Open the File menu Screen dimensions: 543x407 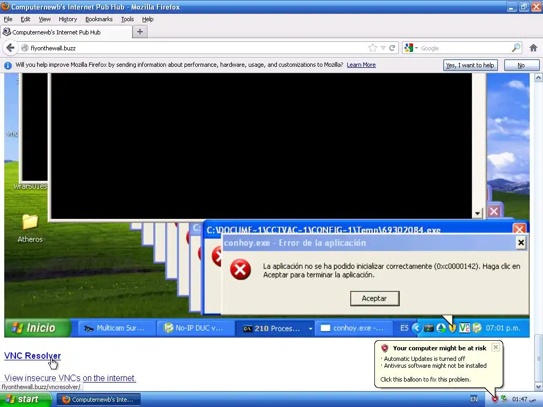[8, 19]
